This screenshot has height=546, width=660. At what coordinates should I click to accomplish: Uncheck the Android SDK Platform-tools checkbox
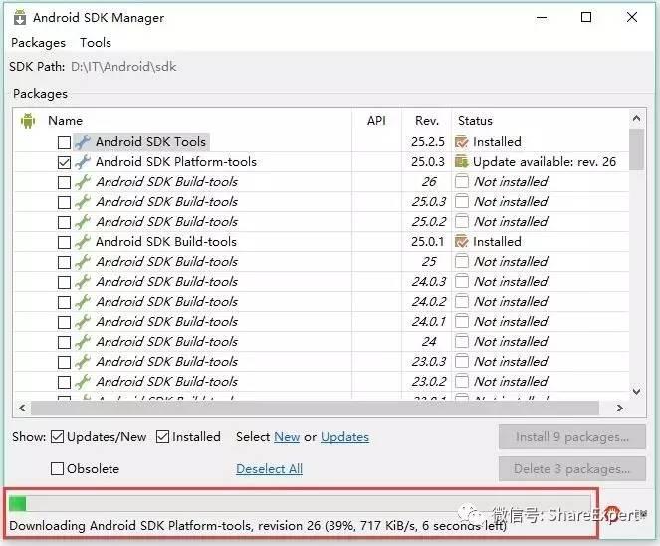click(64, 162)
